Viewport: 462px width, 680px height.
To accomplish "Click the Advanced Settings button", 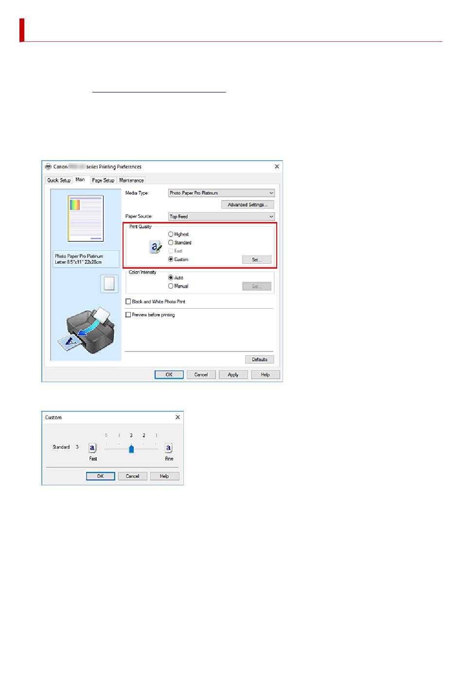I will tap(248, 205).
